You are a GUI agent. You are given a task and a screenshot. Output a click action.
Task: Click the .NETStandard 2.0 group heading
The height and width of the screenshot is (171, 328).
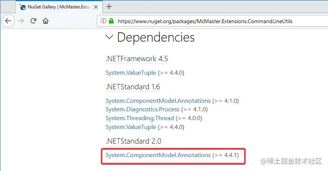click(133, 141)
